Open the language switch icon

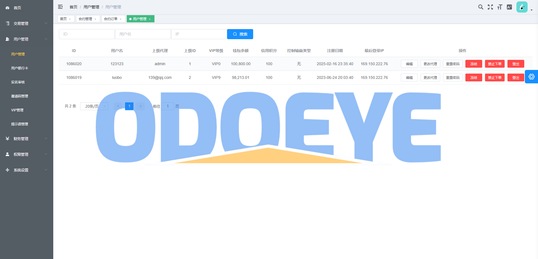click(509, 7)
